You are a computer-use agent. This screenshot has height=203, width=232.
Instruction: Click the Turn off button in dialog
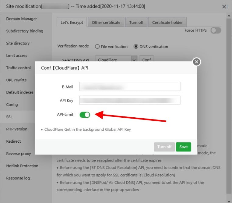coord(164,147)
